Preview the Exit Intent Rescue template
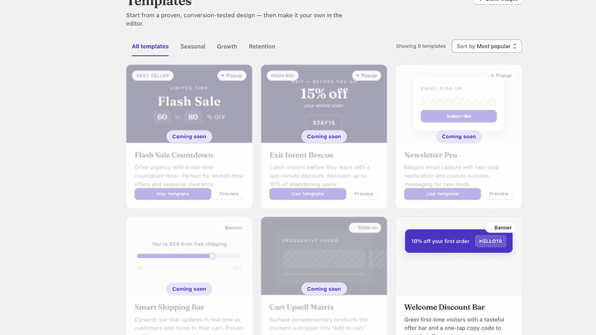This screenshot has height=335, width=596. point(364,193)
